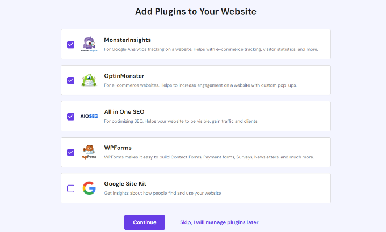Click the MonsterInsights plugin title

128,40
